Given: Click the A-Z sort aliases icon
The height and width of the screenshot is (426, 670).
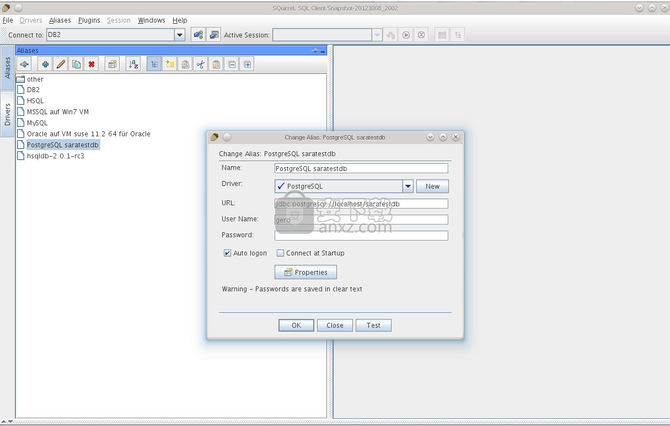Looking at the screenshot, I should pos(133,65).
